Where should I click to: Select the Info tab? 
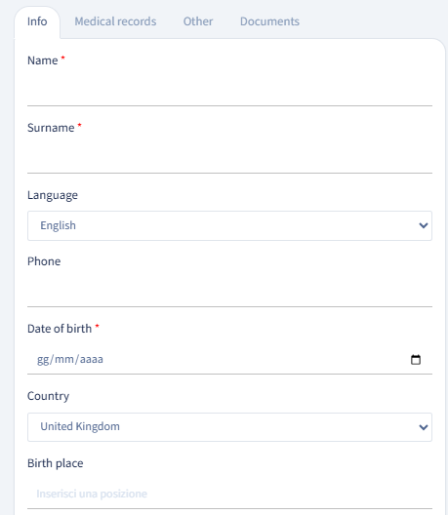tap(37, 21)
